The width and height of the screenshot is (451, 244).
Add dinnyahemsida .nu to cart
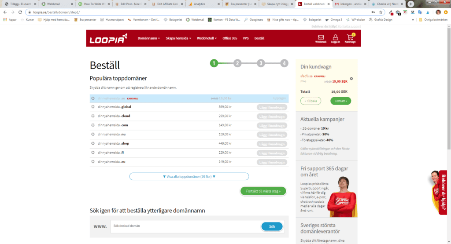(x=272, y=135)
